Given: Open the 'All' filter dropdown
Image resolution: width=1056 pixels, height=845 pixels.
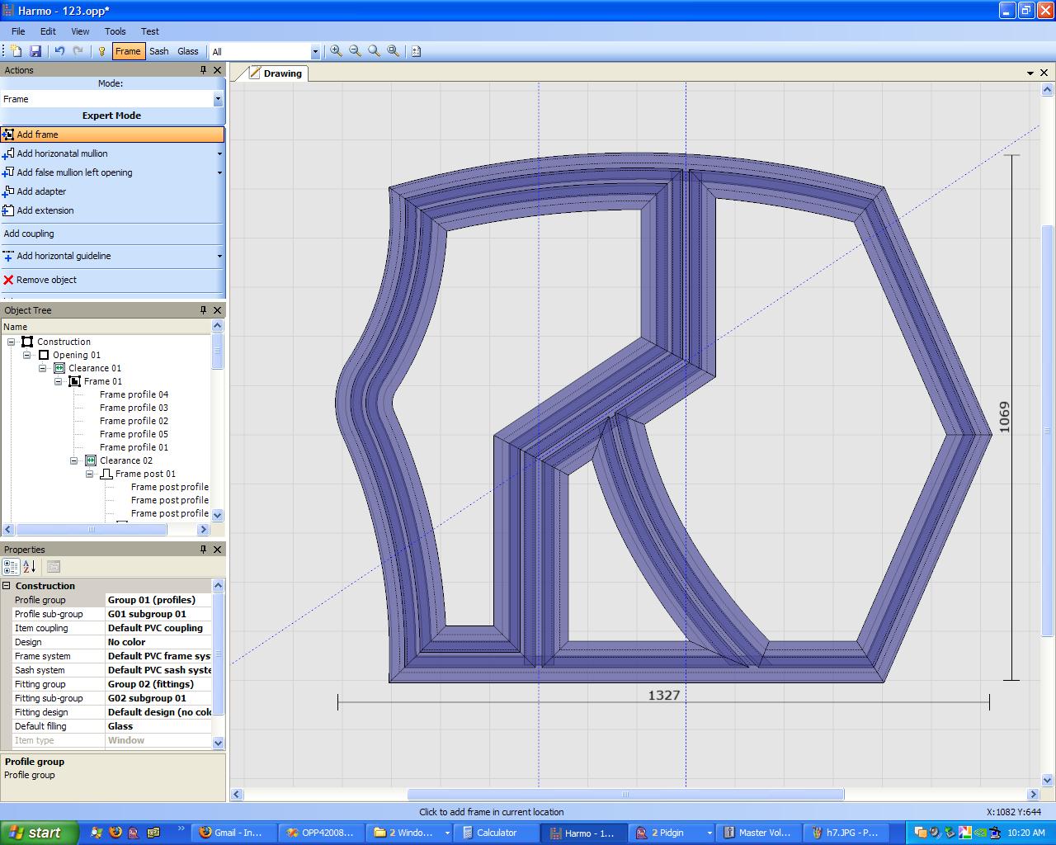Looking at the screenshot, I should coord(314,52).
